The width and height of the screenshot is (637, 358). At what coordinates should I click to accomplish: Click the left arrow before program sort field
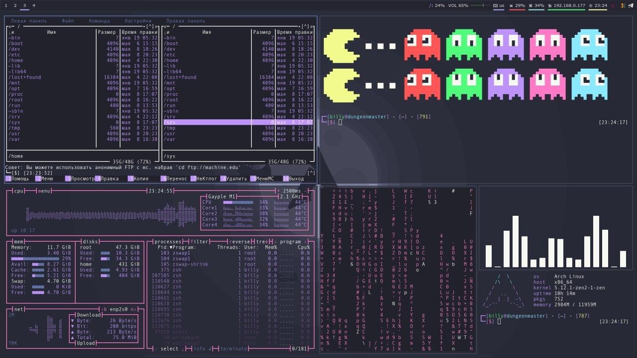point(275,242)
